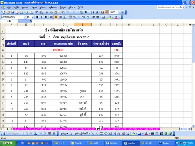Run the Spelling check icon
The image size is (195, 146).
pyautogui.click(x=37, y=12)
